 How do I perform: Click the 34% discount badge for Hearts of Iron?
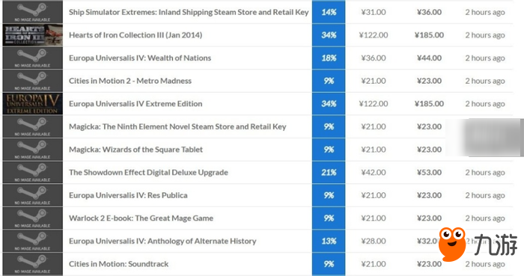(x=329, y=35)
